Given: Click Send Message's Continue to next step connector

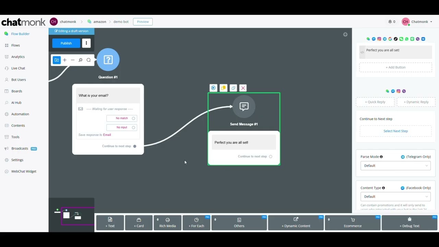Looking at the screenshot, I should (271, 156).
